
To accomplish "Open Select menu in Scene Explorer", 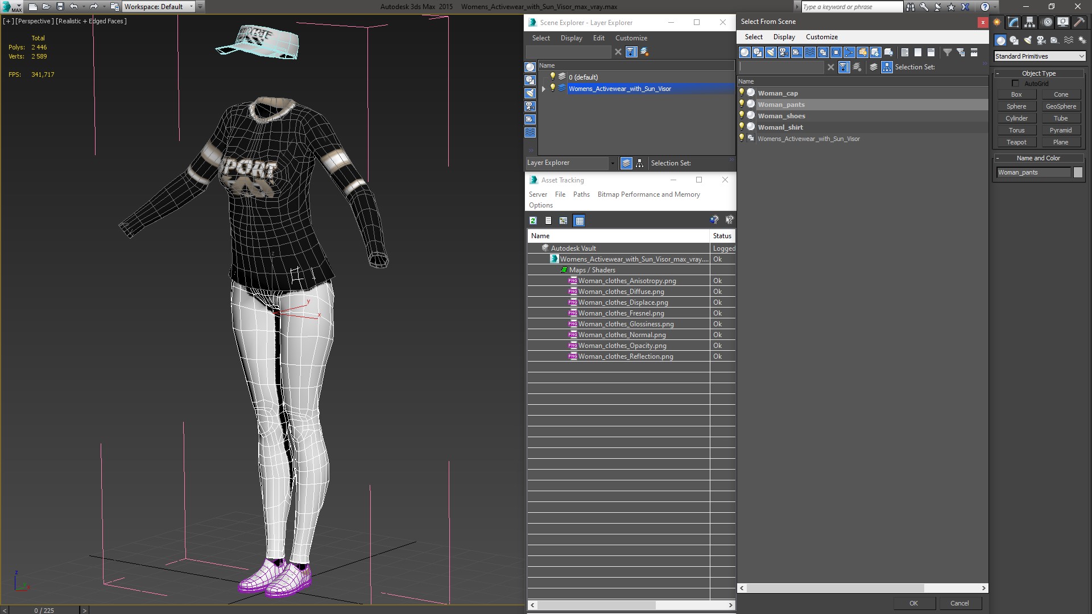I will (x=541, y=38).
